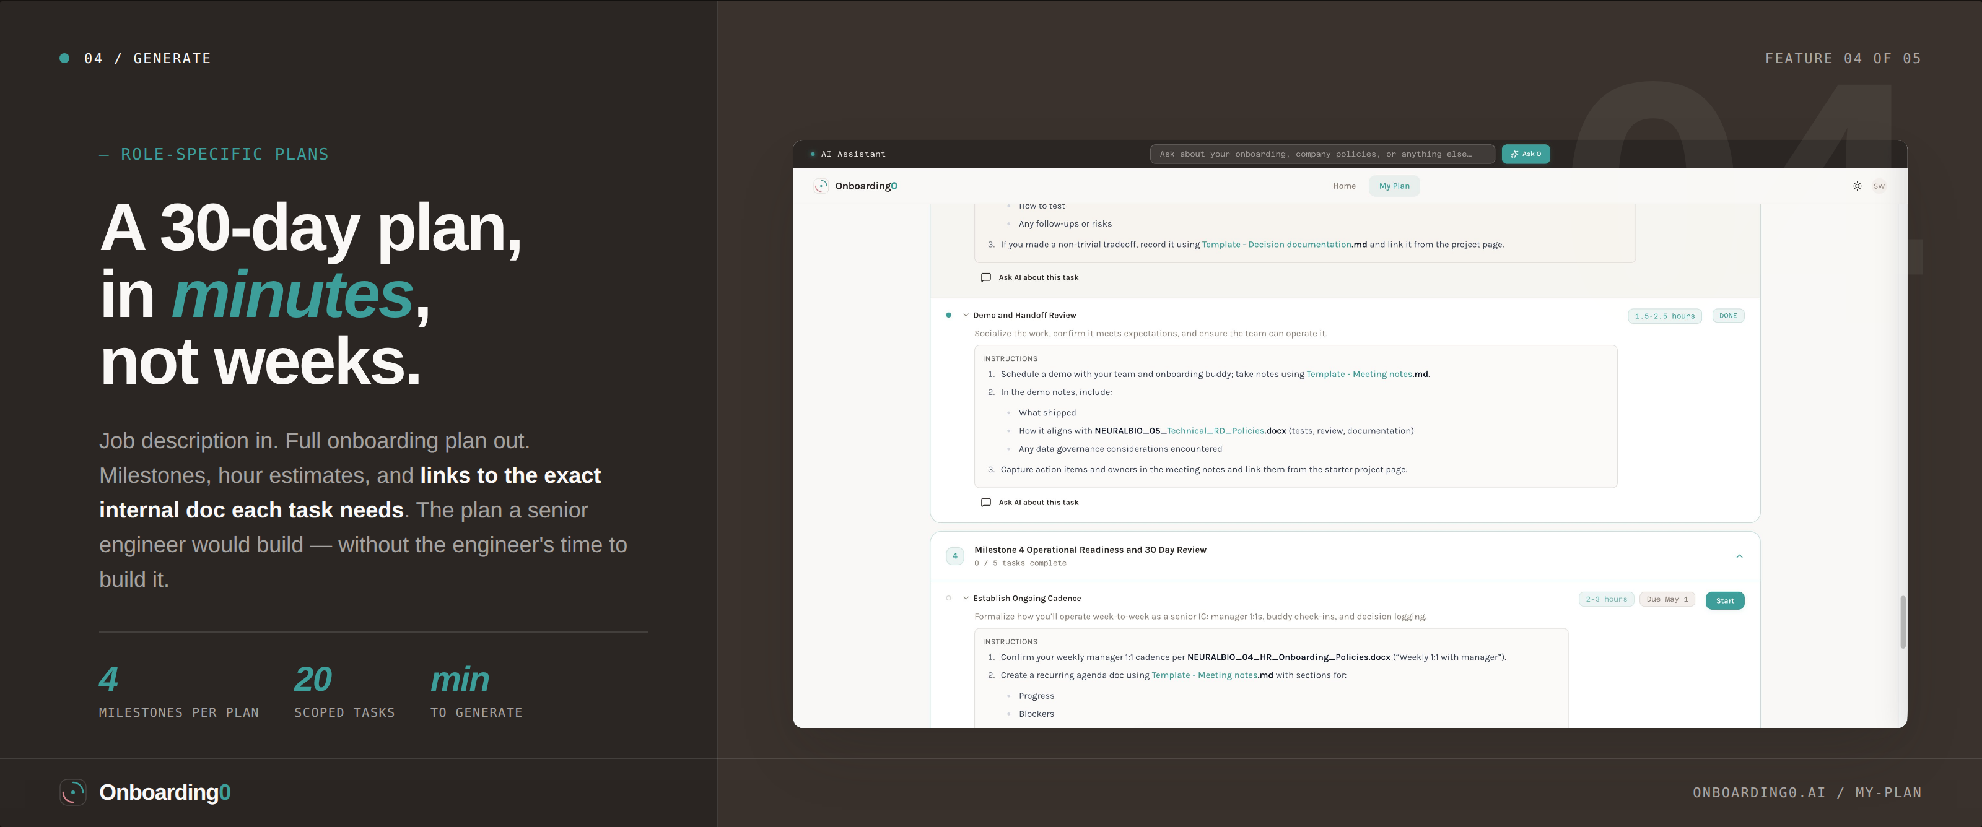Open the SW user avatar menu
The height and width of the screenshot is (827, 1982).
click(1879, 186)
